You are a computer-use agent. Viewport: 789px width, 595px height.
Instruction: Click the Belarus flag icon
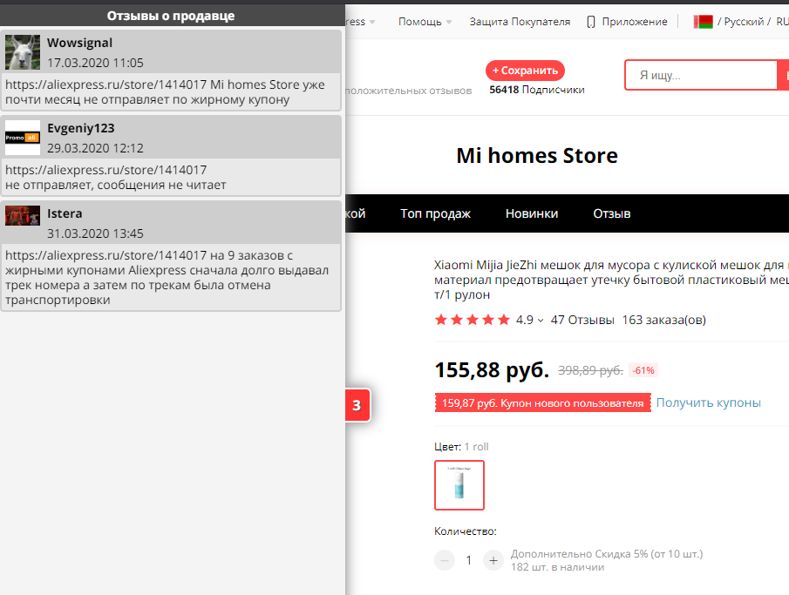tap(703, 22)
